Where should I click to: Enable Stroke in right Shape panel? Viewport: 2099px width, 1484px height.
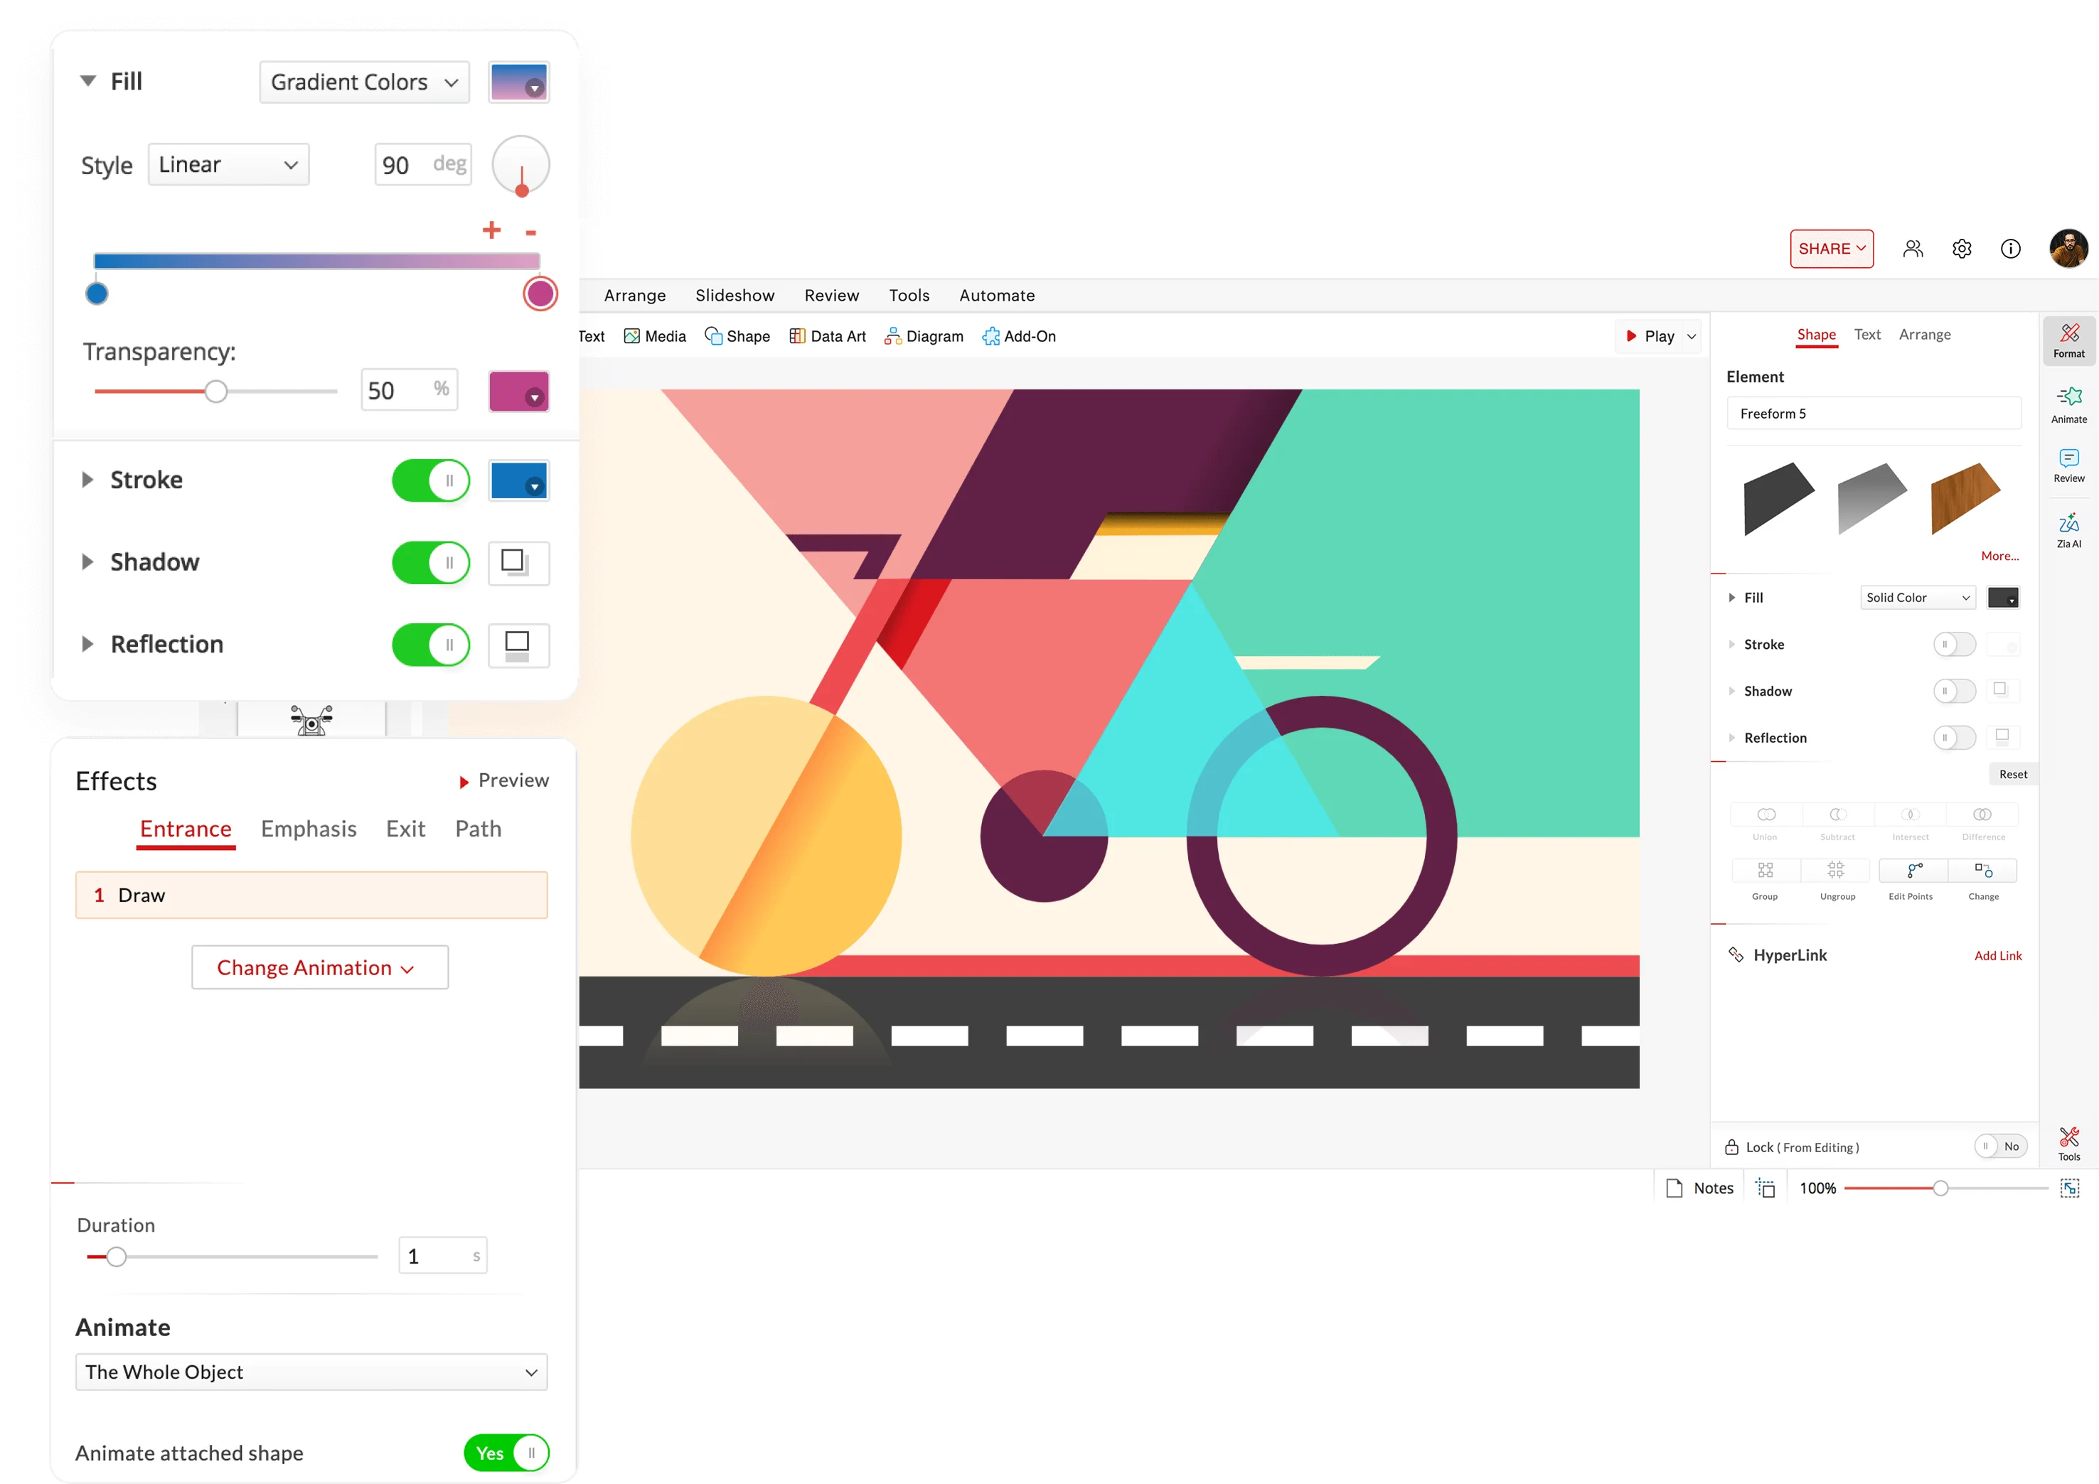coord(1954,644)
